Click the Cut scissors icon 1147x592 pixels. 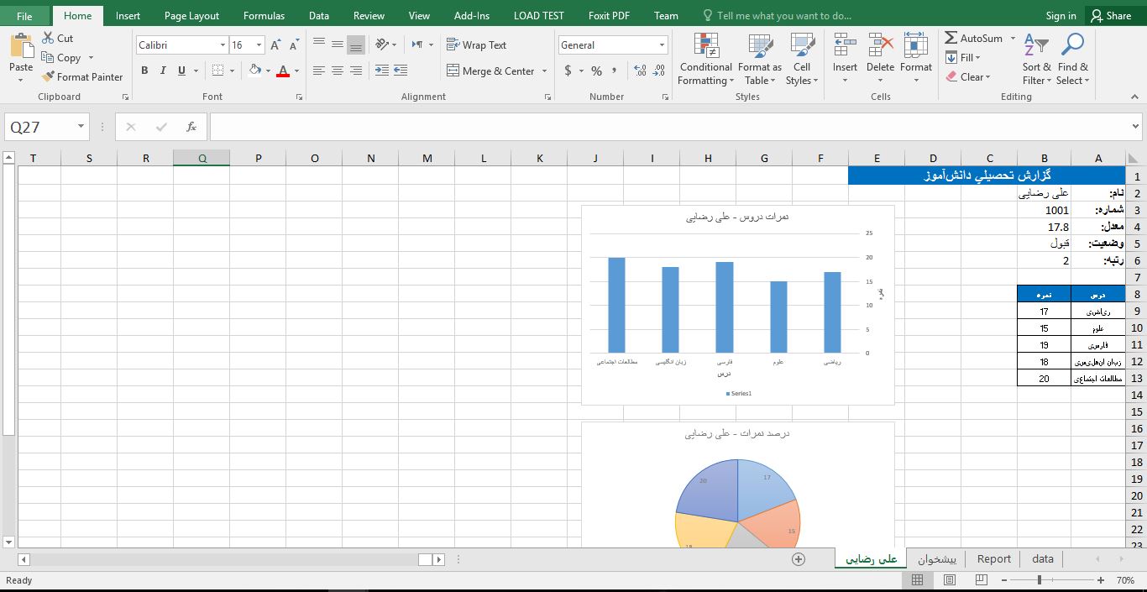tap(48, 39)
